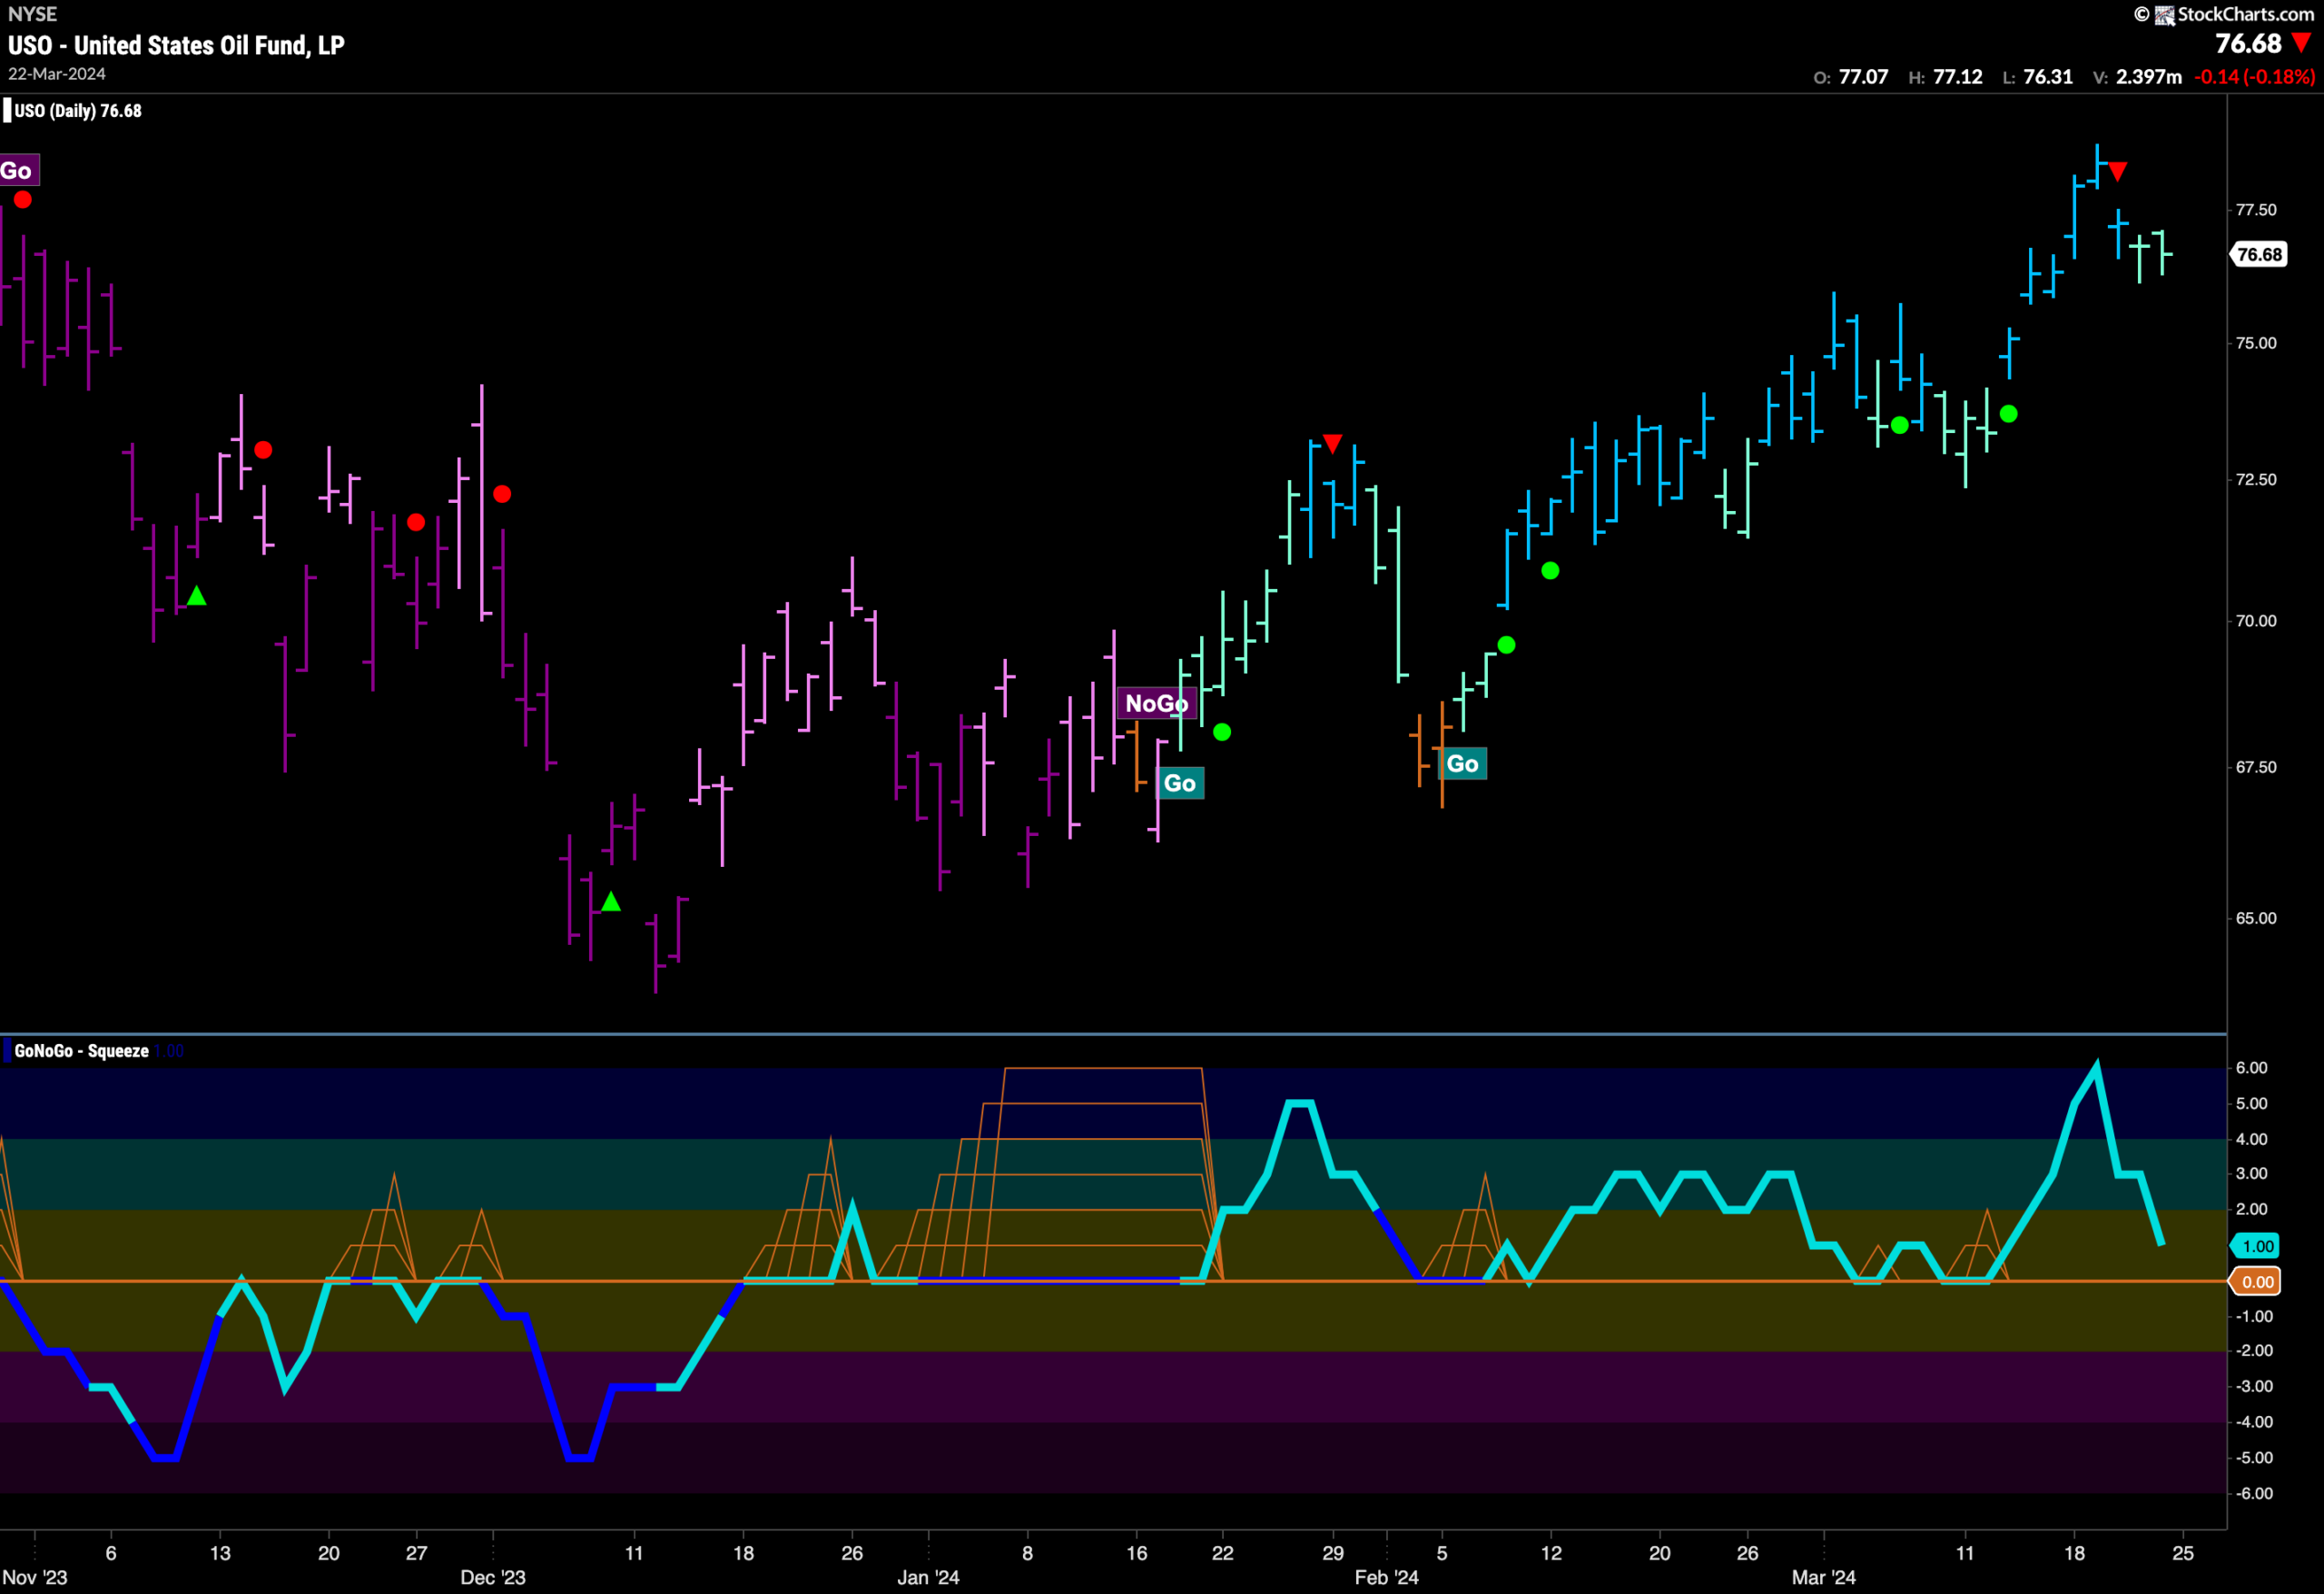2324x1594 pixels.
Task: Click the green dot near February 12
Action: 1550,571
